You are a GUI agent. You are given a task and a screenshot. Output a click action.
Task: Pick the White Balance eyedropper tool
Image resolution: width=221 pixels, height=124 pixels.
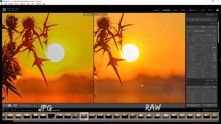coord(189,37)
